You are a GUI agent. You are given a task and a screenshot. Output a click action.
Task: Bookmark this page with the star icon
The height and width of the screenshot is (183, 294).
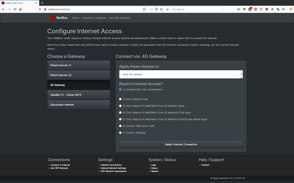161,9
